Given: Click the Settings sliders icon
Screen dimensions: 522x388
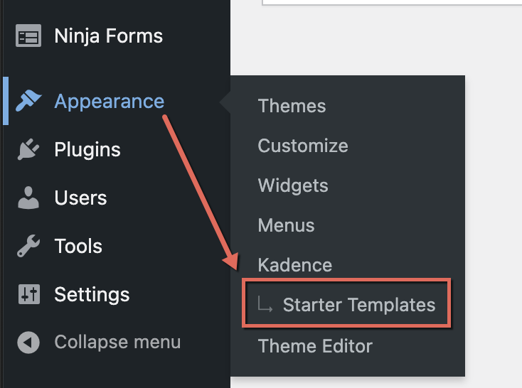Looking at the screenshot, I should [x=28, y=295].
